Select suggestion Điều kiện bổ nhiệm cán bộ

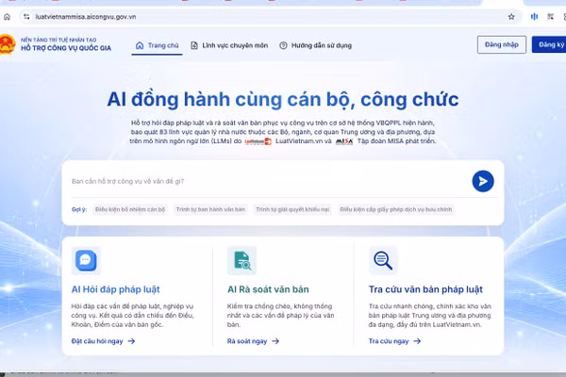[x=130, y=209]
